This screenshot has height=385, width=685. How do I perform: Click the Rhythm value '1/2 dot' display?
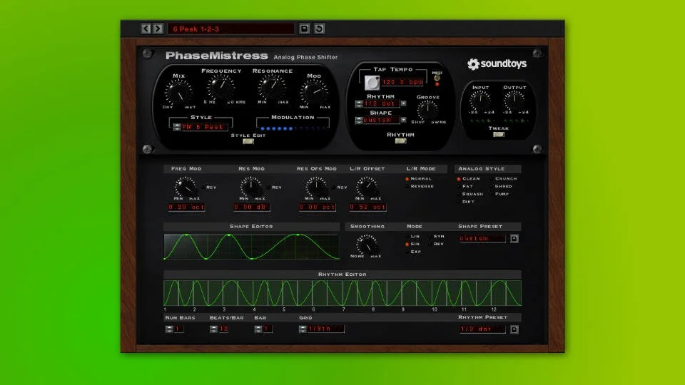tap(381, 104)
